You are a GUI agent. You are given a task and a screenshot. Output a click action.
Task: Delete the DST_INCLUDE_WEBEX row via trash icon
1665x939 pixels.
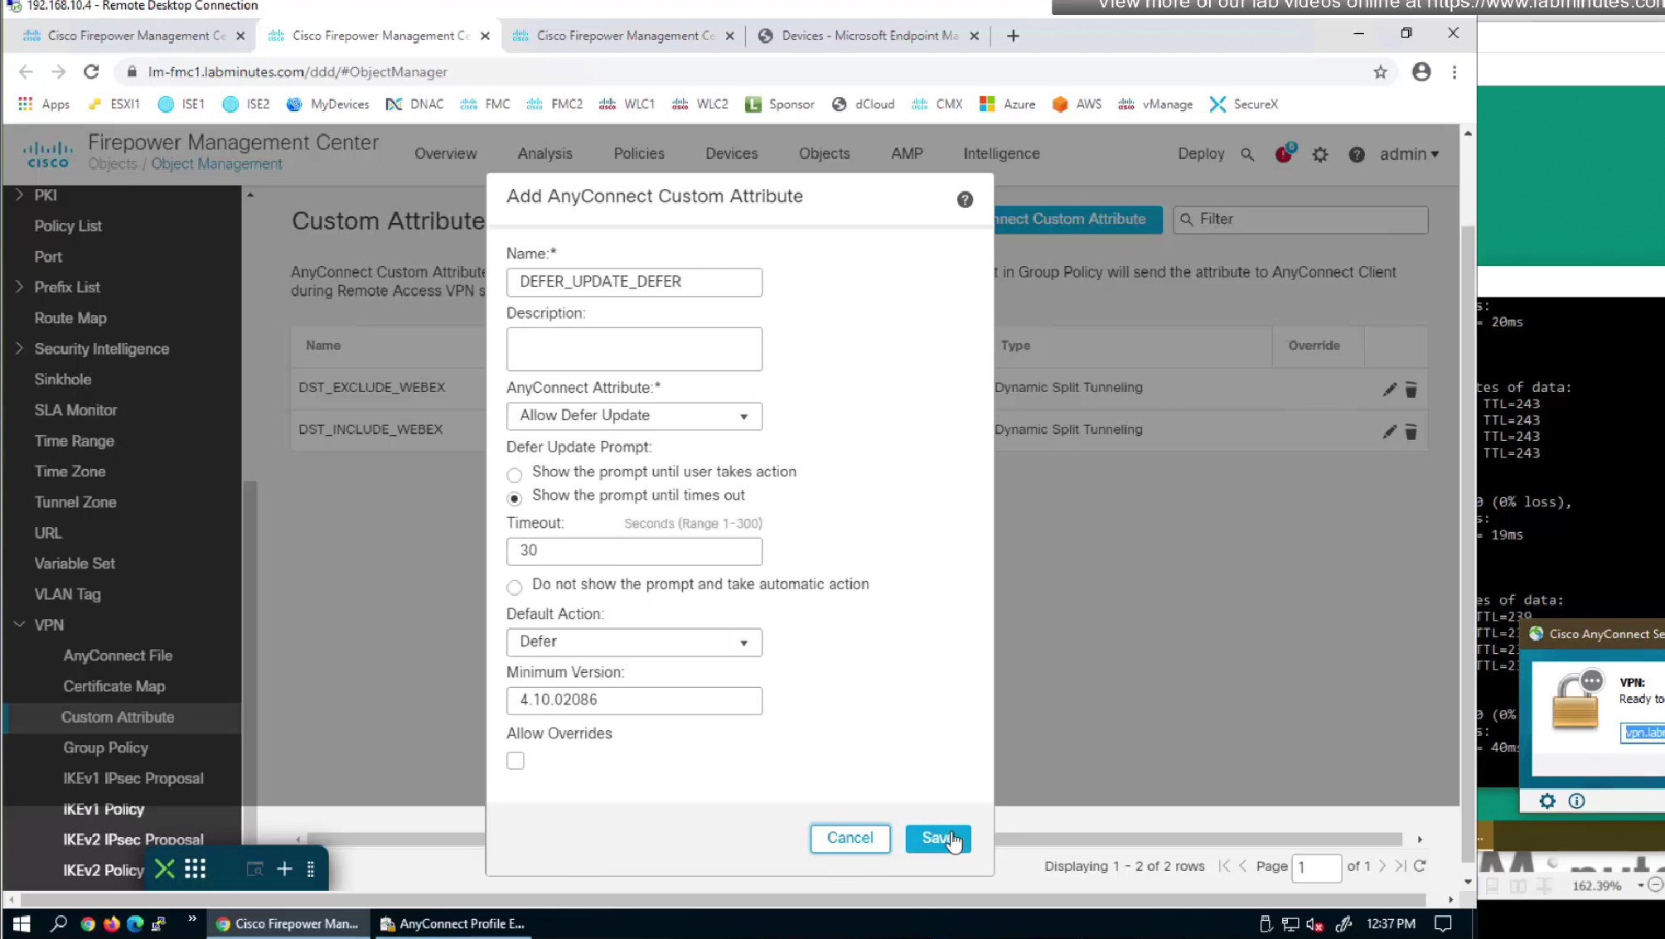coord(1411,432)
